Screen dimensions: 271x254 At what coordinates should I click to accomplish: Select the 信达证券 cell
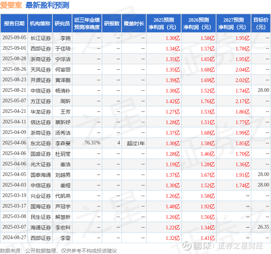pos(41,122)
